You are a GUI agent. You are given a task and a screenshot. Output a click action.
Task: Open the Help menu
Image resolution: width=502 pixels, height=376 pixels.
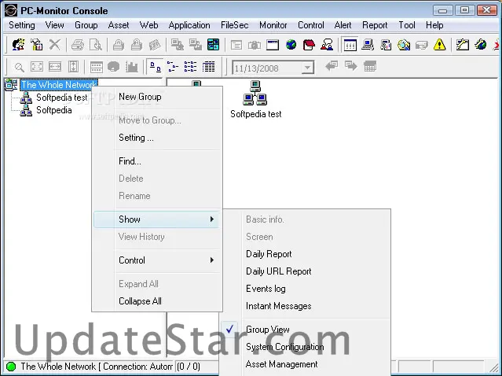(434, 25)
